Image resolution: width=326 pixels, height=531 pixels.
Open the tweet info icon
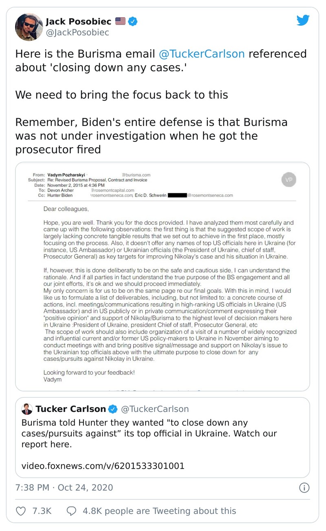click(304, 488)
